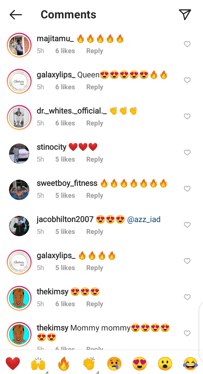Viewport: 203px width, 374px height.
Task: Insert the raised hands emoji
Action: point(38,364)
